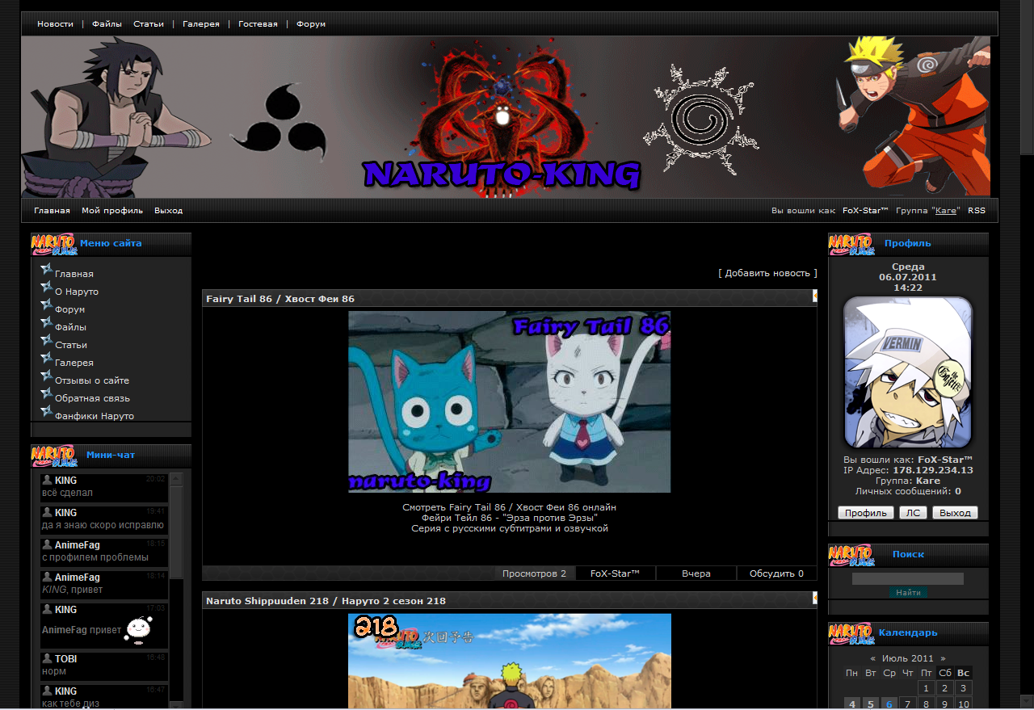Click Профиль button in profile panel

click(x=866, y=513)
